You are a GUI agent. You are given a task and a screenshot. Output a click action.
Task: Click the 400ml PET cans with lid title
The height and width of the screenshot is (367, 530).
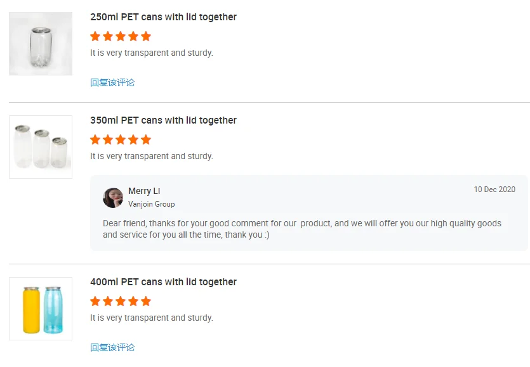pyautogui.click(x=163, y=282)
